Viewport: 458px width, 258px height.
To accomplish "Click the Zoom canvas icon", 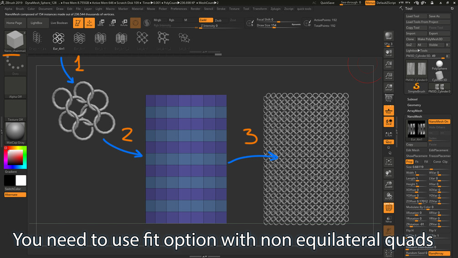I will coord(388,64).
